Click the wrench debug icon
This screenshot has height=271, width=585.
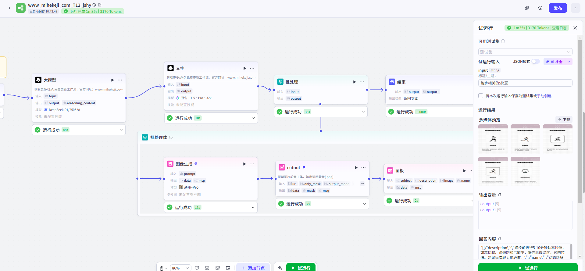click(x=280, y=268)
